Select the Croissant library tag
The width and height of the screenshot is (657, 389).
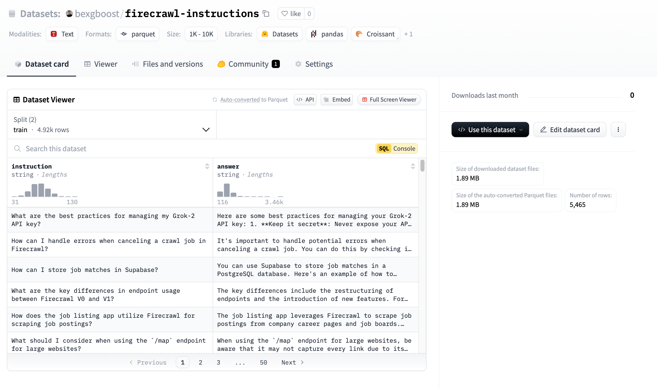pyautogui.click(x=375, y=34)
